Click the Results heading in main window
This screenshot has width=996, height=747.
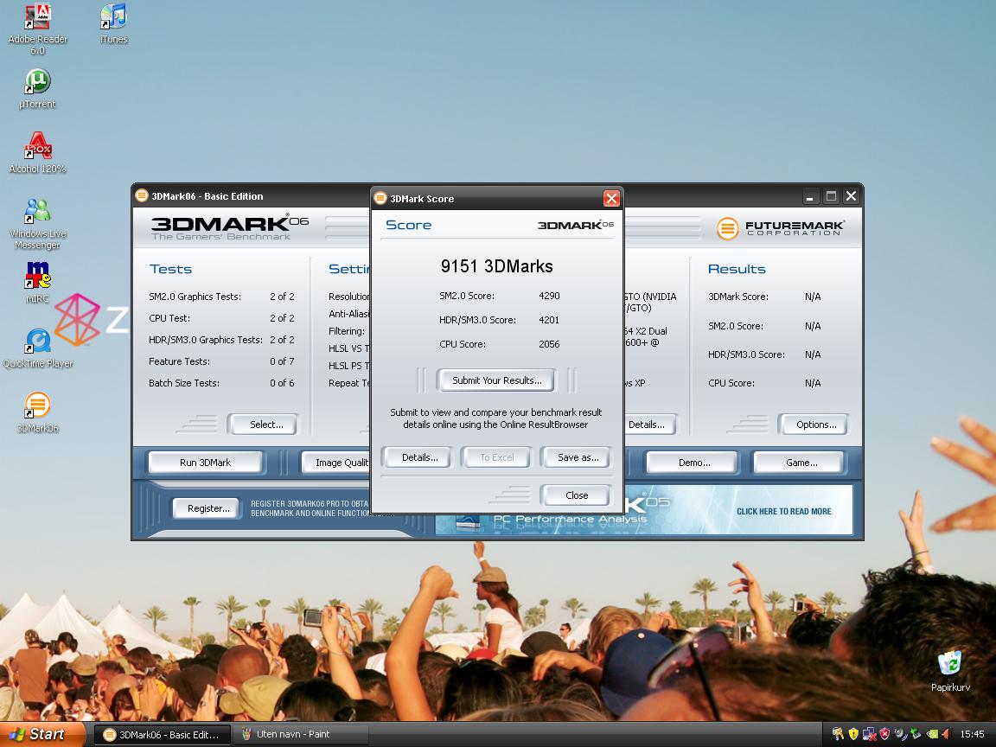(737, 269)
